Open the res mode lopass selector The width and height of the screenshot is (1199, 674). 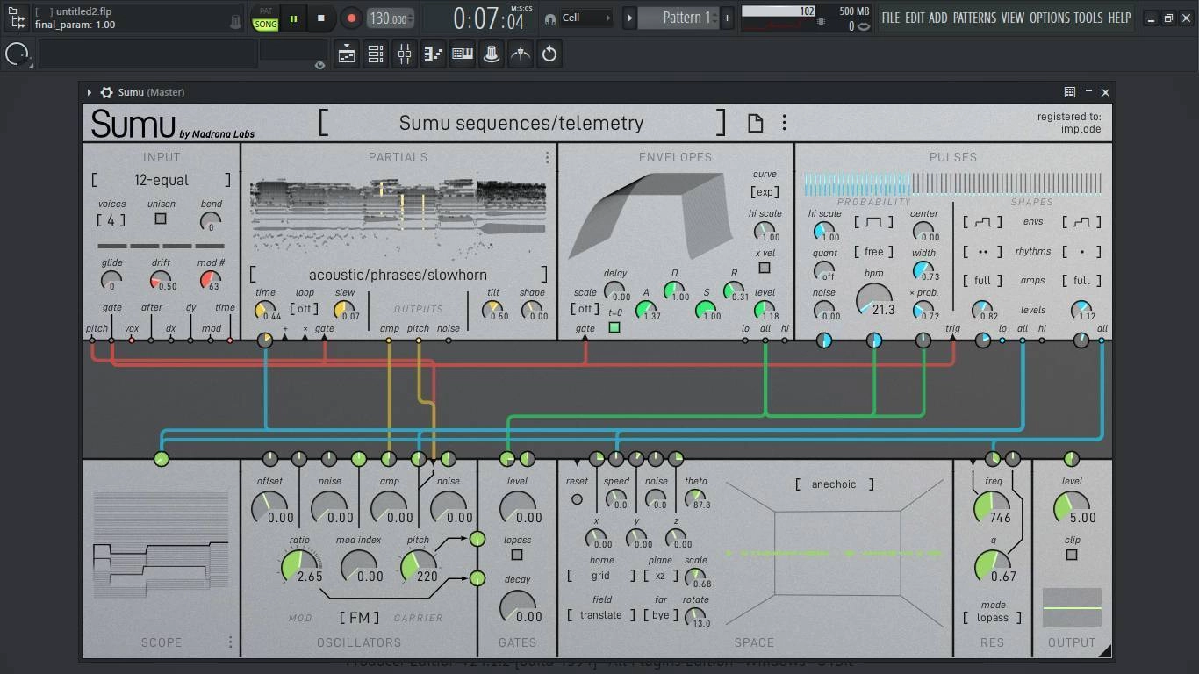[x=993, y=618]
